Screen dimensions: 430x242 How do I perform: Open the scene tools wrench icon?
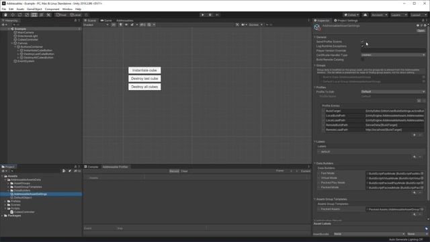click(x=237, y=25)
